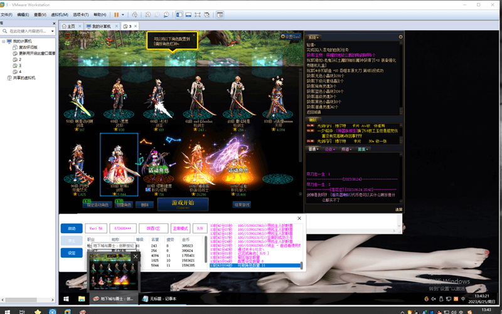Image resolution: width=502 pixels, height=314 pixels.
Task: Switch to Unity mode icon
Action: (x=207, y=14)
